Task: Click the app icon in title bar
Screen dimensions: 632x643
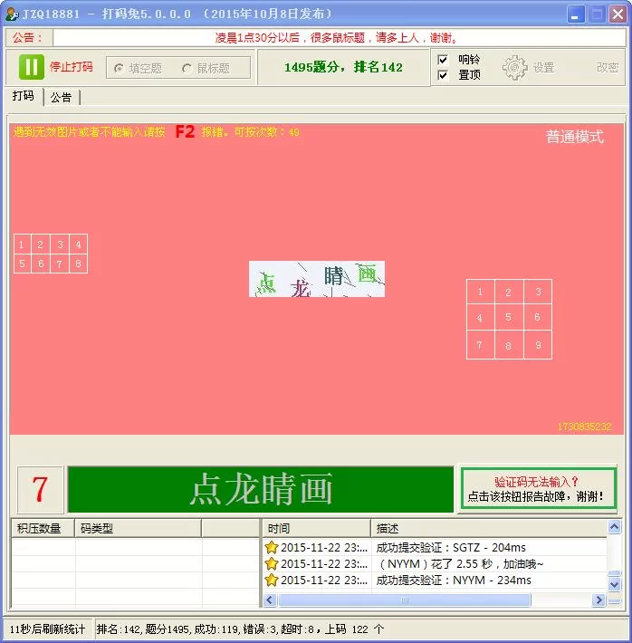Action: click(x=12, y=14)
